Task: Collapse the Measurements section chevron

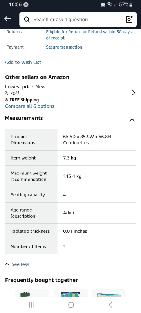Action: pos(132,120)
